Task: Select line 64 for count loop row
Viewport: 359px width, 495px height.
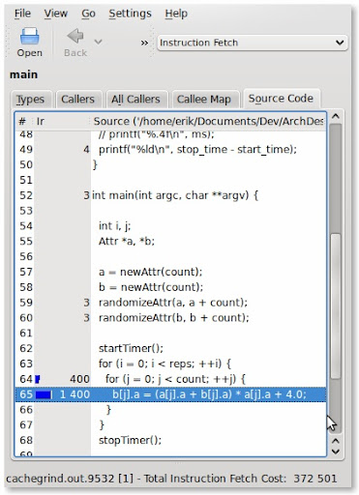Action: point(170,379)
